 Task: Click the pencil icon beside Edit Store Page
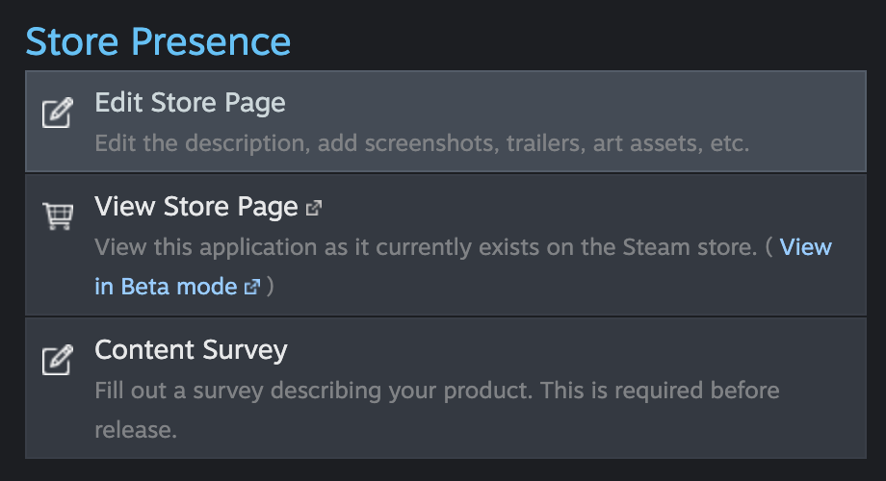coord(58,113)
